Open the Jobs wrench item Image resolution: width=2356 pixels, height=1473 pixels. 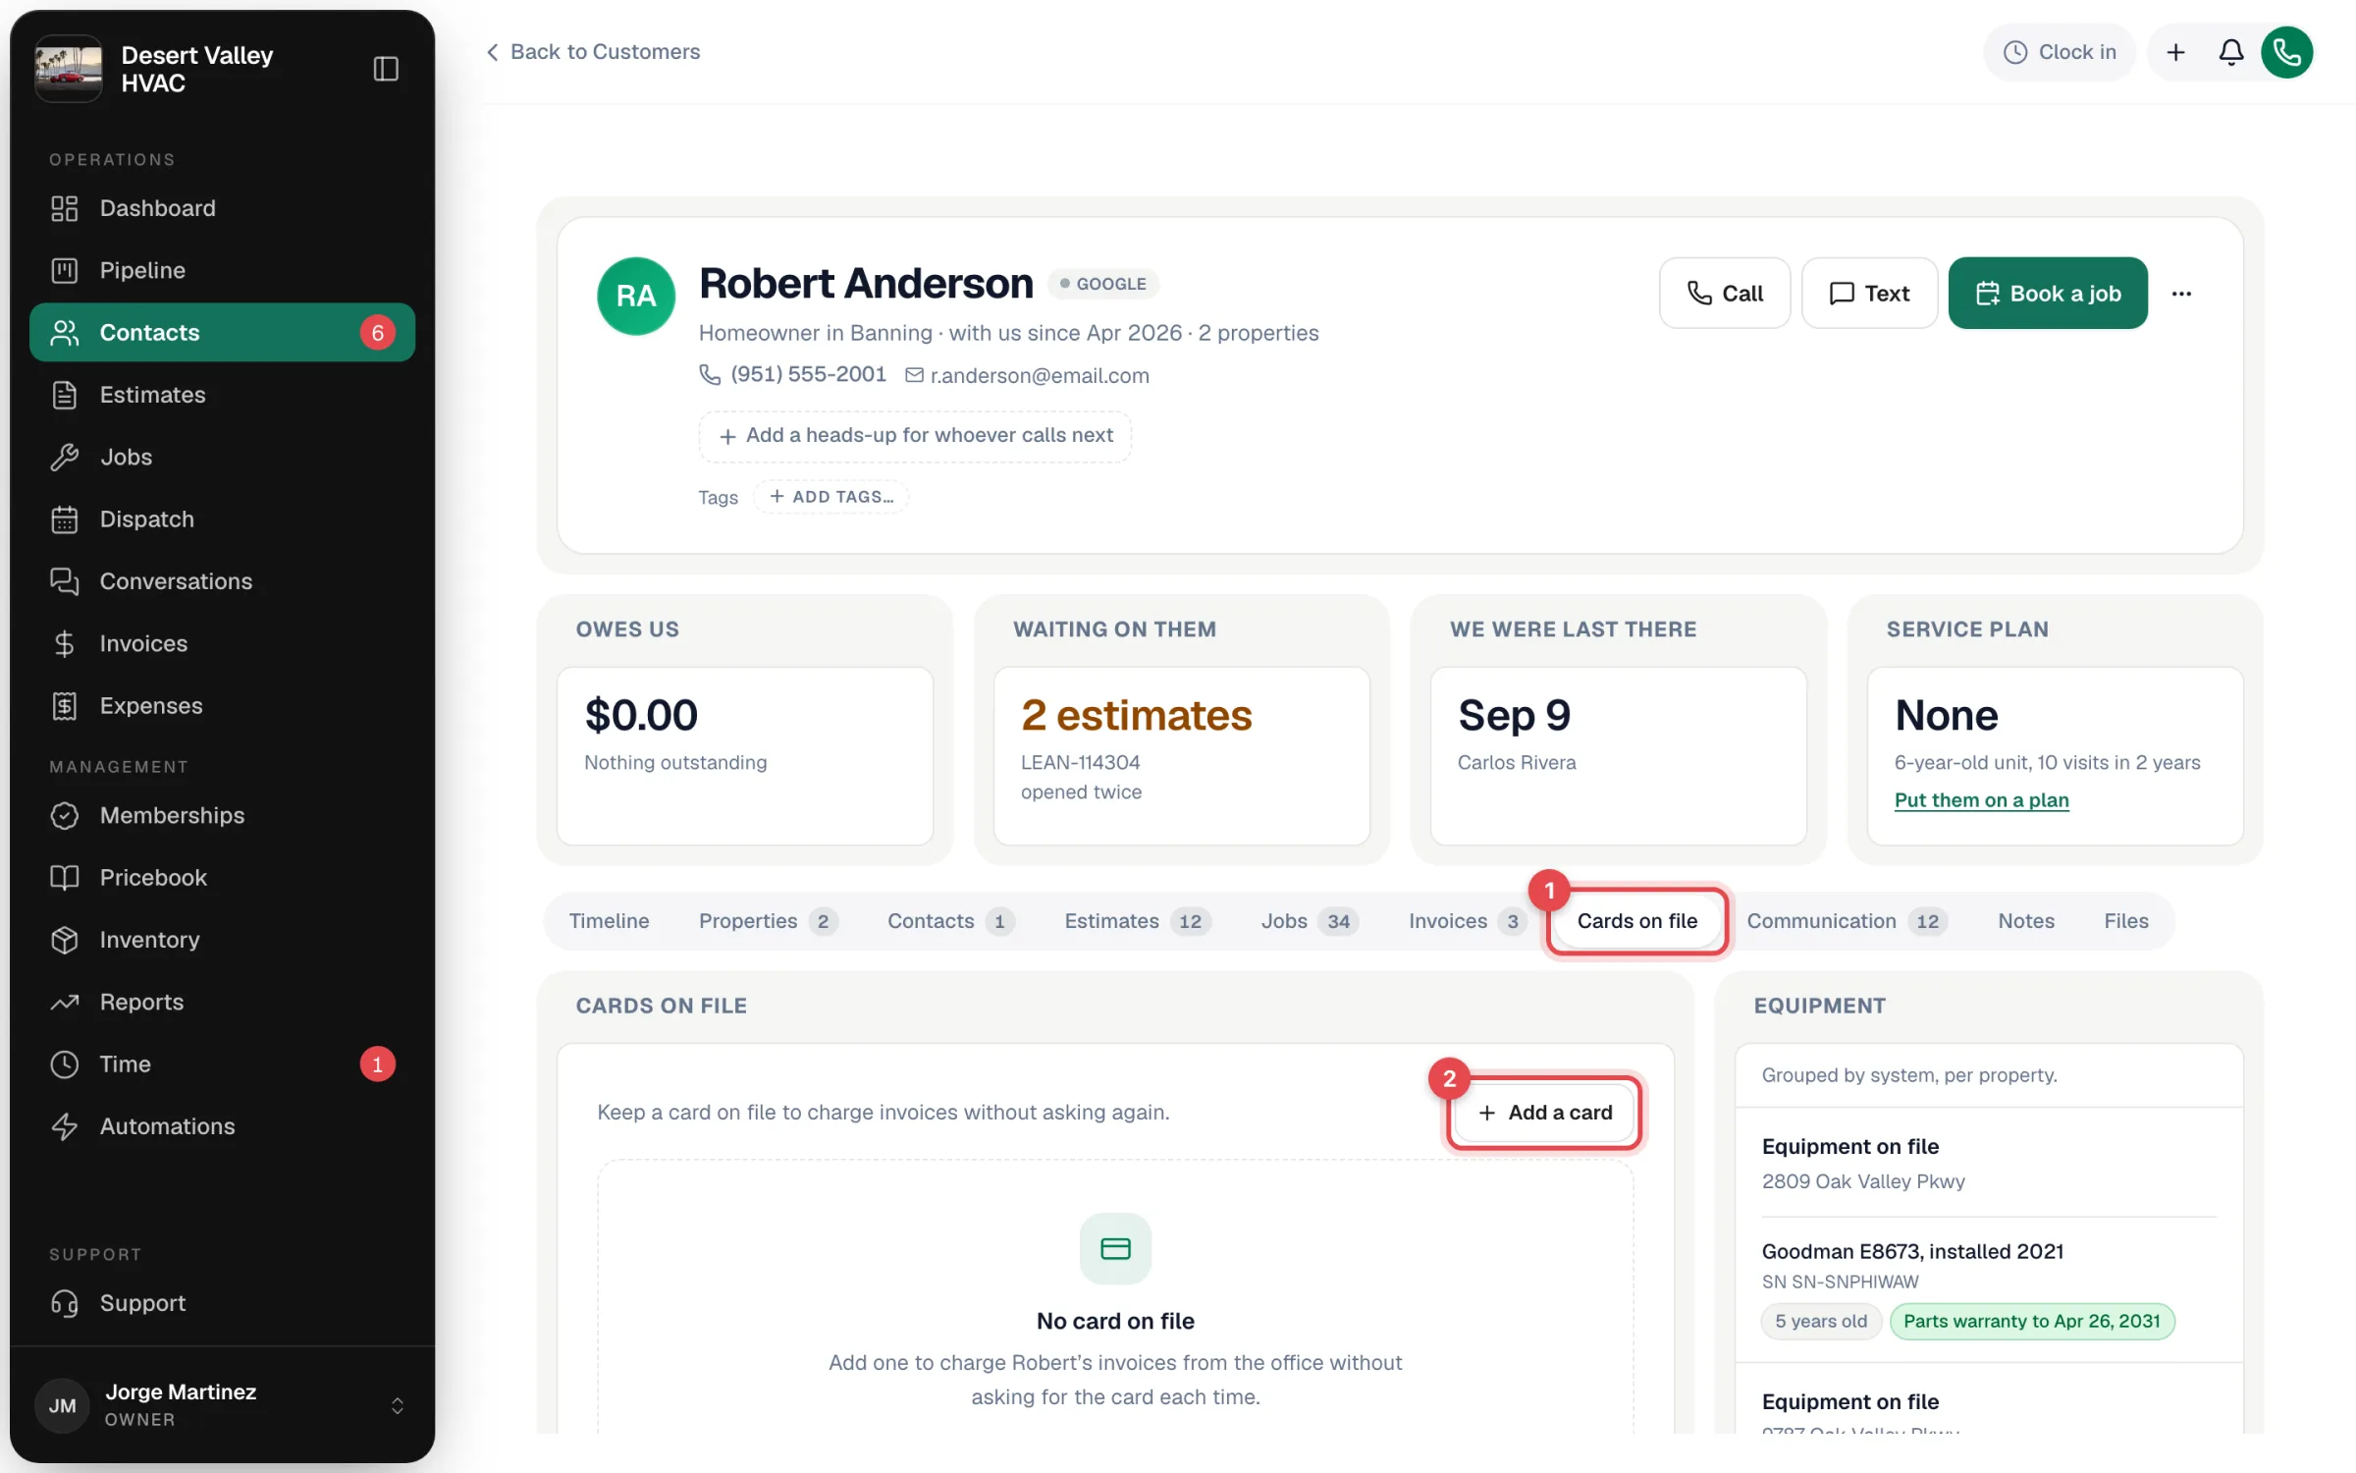tap(222, 457)
